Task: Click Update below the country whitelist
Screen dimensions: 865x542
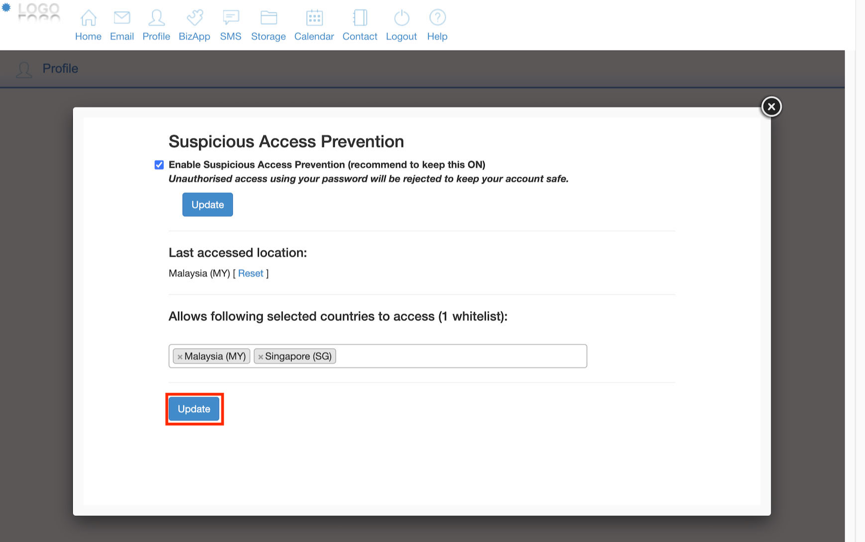Action: click(x=194, y=409)
